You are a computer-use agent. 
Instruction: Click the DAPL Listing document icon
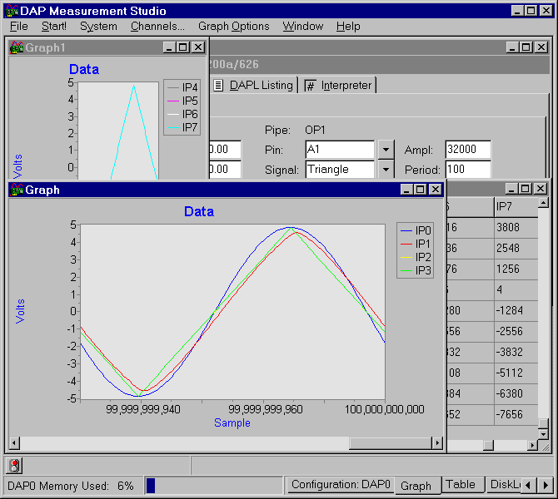(218, 85)
